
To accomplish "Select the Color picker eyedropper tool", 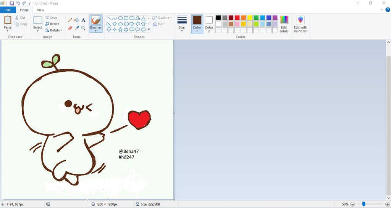I will 77,28.
